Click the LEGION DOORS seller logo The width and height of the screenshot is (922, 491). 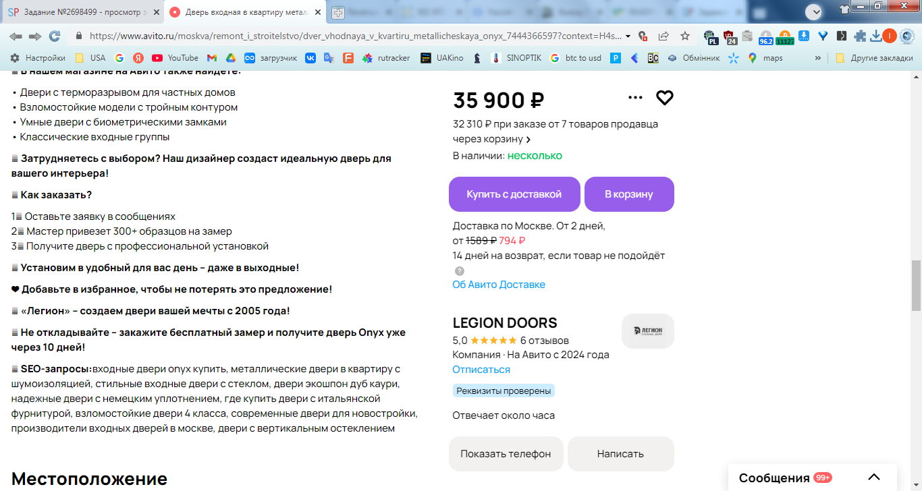647,330
